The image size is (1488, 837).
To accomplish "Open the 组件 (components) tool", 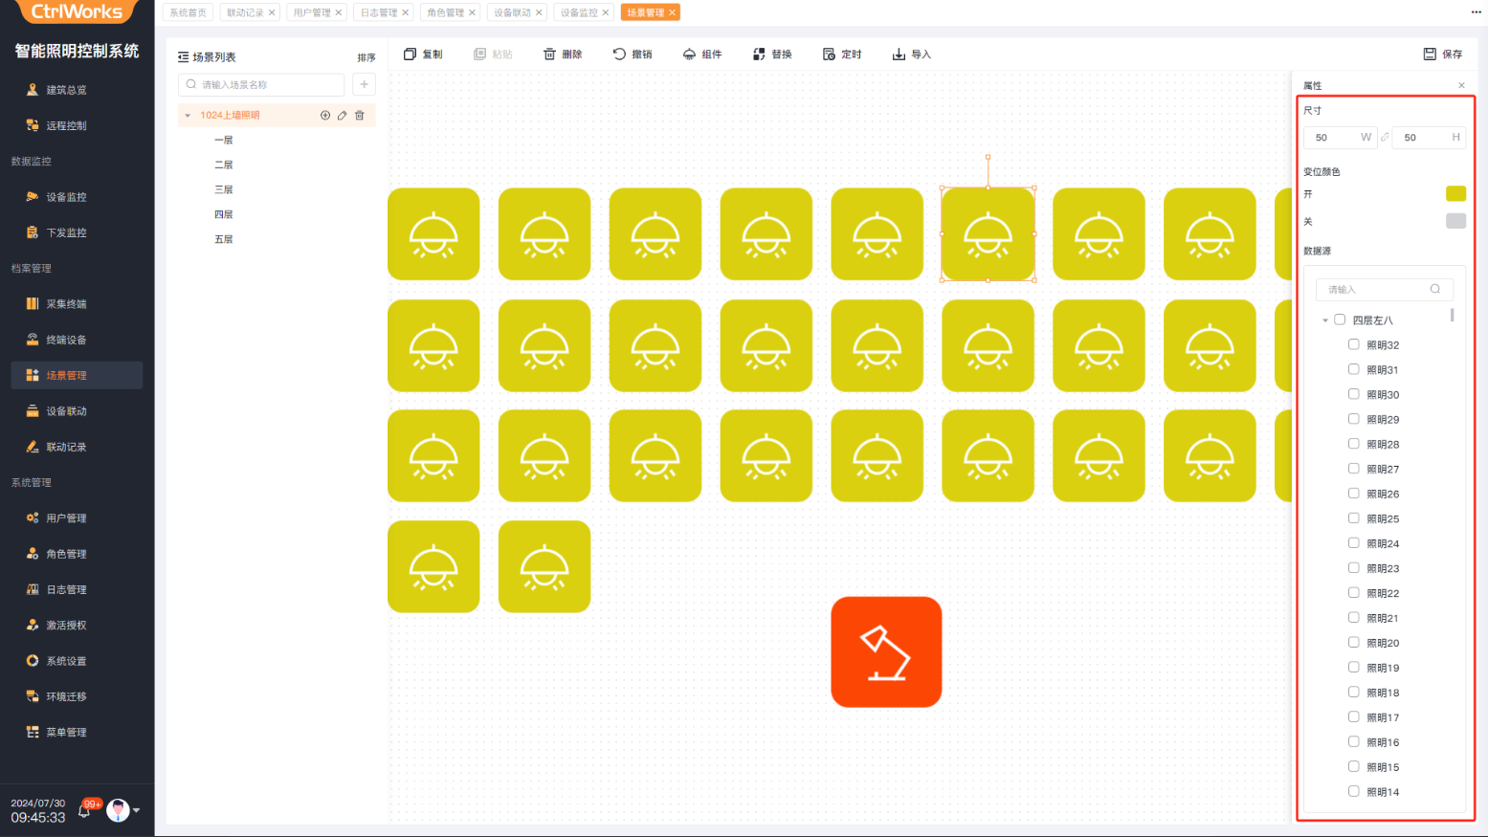I will point(689,55).
